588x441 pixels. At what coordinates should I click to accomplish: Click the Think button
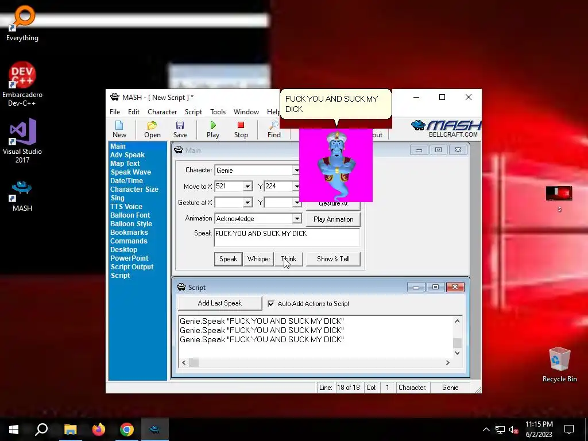pyautogui.click(x=289, y=259)
